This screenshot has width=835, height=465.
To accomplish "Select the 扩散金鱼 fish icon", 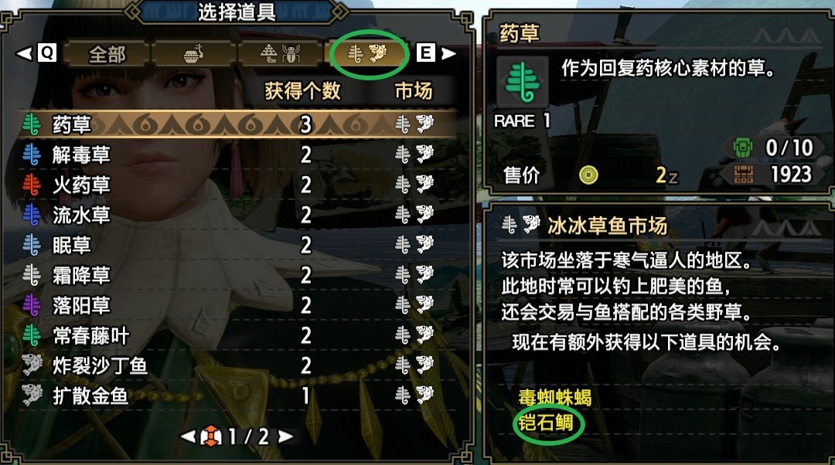I will [32, 395].
